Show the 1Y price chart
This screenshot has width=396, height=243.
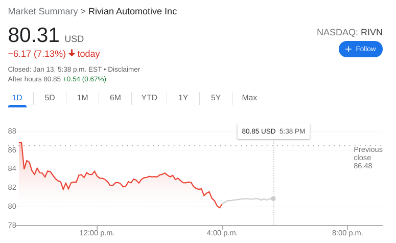click(183, 98)
